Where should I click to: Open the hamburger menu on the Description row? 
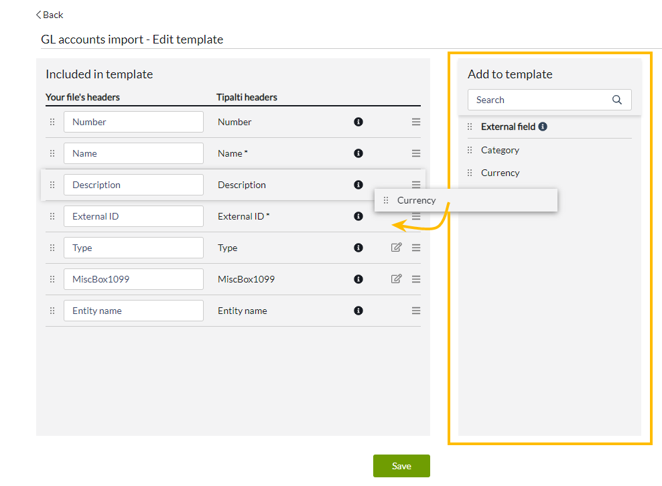click(416, 185)
